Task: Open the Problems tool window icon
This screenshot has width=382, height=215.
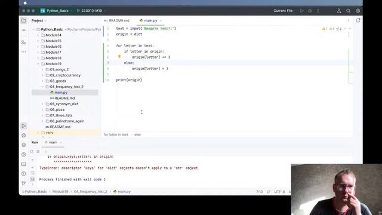Action: tap(24, 174)
